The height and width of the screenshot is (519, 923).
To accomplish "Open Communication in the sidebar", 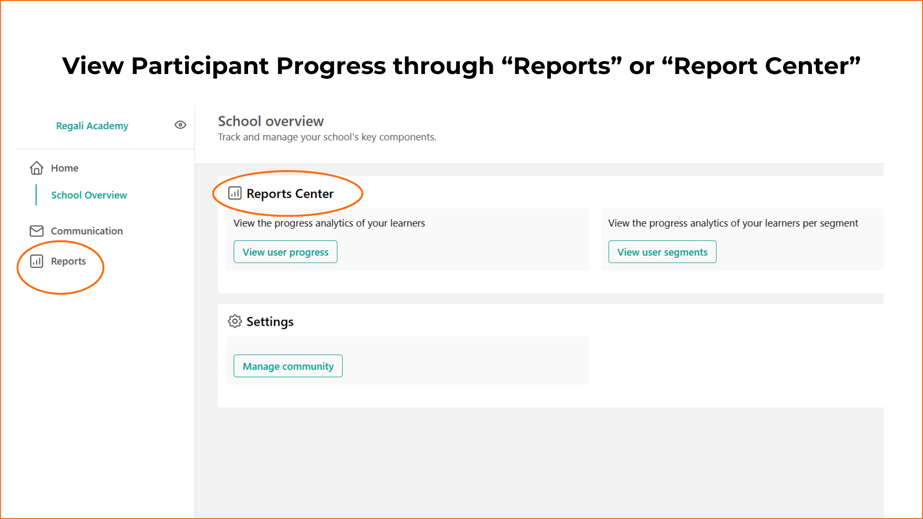I will pos(87,231).
